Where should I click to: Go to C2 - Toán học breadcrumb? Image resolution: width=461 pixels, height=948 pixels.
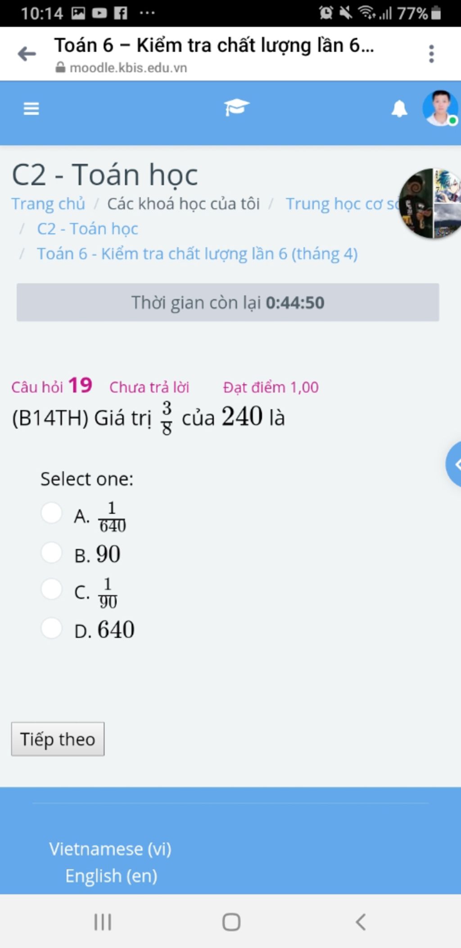coord(87,229)
